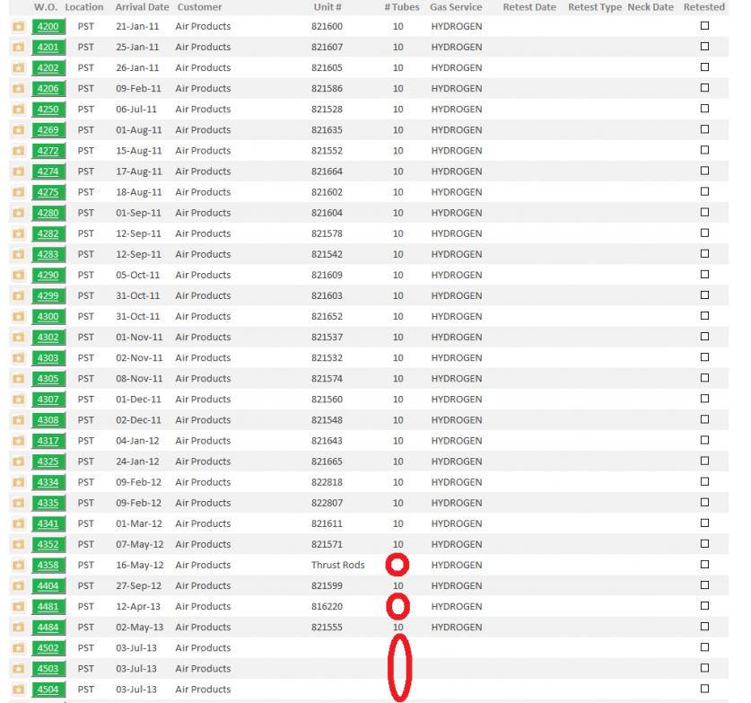Viewport: 751px width, 703px height.
Task: Click the Neck Date column header
Action: [651, 7]
